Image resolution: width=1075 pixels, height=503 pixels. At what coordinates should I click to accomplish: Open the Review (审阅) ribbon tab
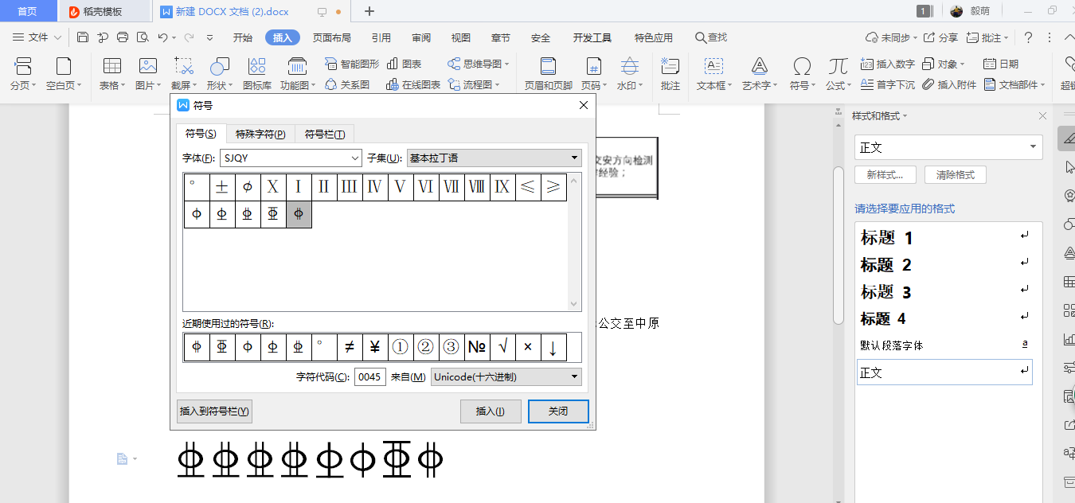(x=421, y=37)
